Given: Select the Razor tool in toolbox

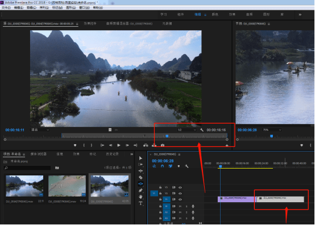Looking at the screenshot, I should (140, 177).
